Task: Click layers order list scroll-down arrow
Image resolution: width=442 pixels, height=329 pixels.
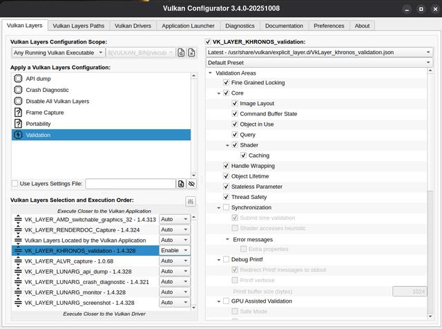Action: 193,308
